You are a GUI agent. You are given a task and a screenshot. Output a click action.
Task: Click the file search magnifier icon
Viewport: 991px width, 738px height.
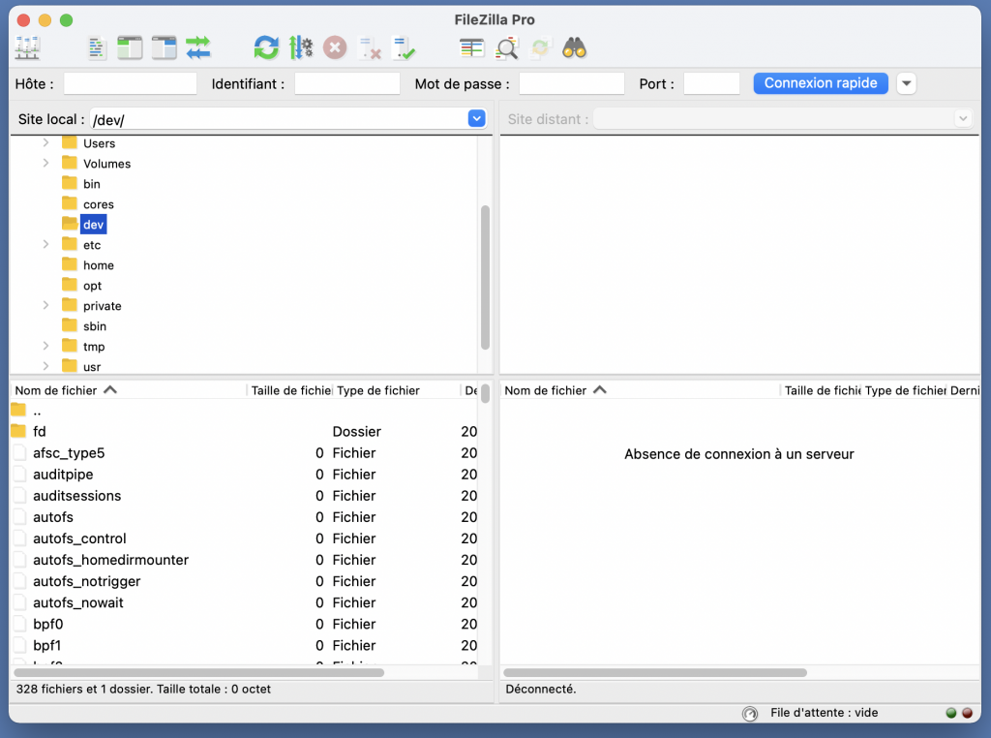click(507, 47)
